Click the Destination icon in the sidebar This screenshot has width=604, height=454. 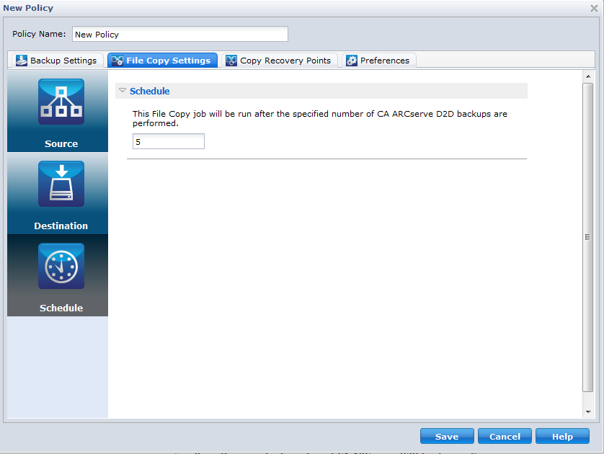(x=61, y=183)
